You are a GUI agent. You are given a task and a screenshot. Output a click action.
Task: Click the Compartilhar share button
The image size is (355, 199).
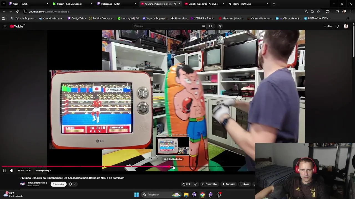209,184
